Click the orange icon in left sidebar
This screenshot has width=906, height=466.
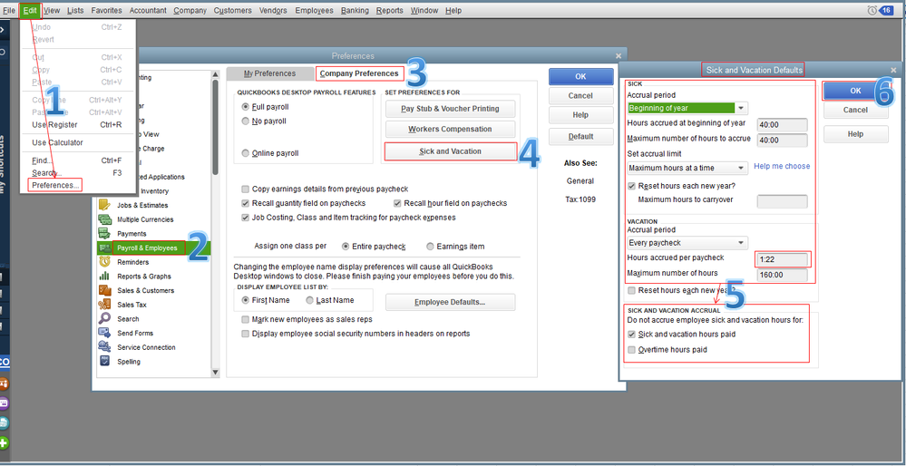pos(4,383)
